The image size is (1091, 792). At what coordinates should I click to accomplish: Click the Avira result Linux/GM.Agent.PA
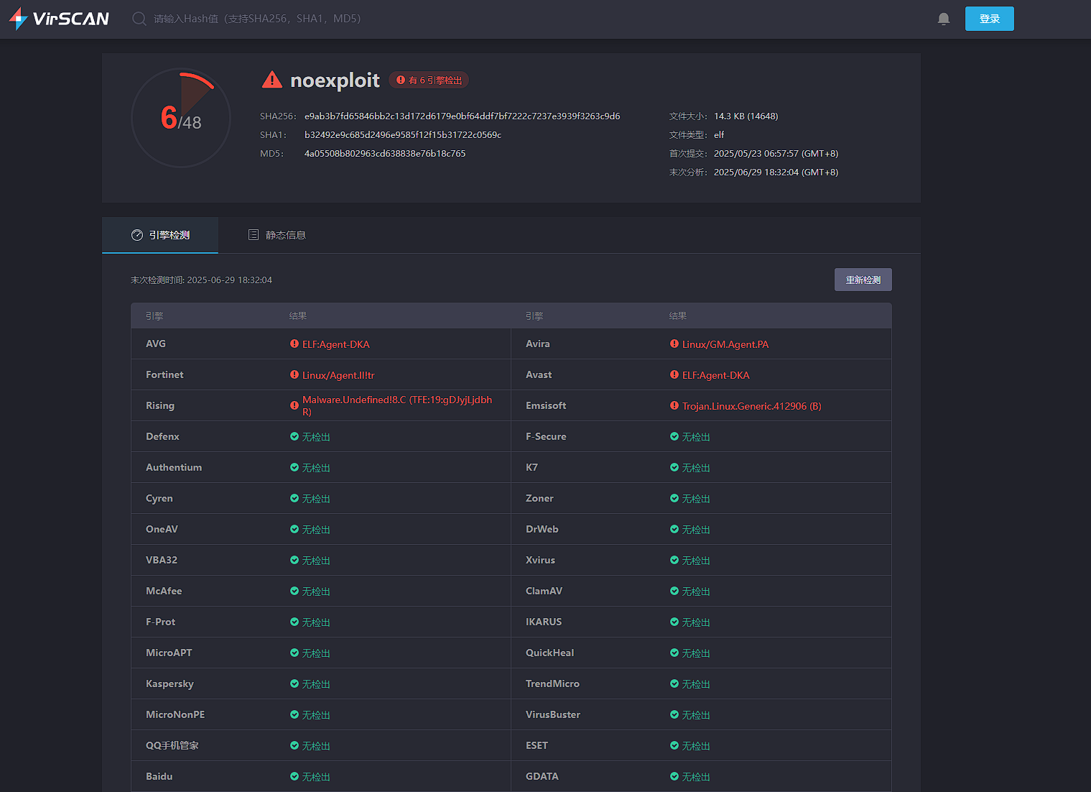point(725,344)
